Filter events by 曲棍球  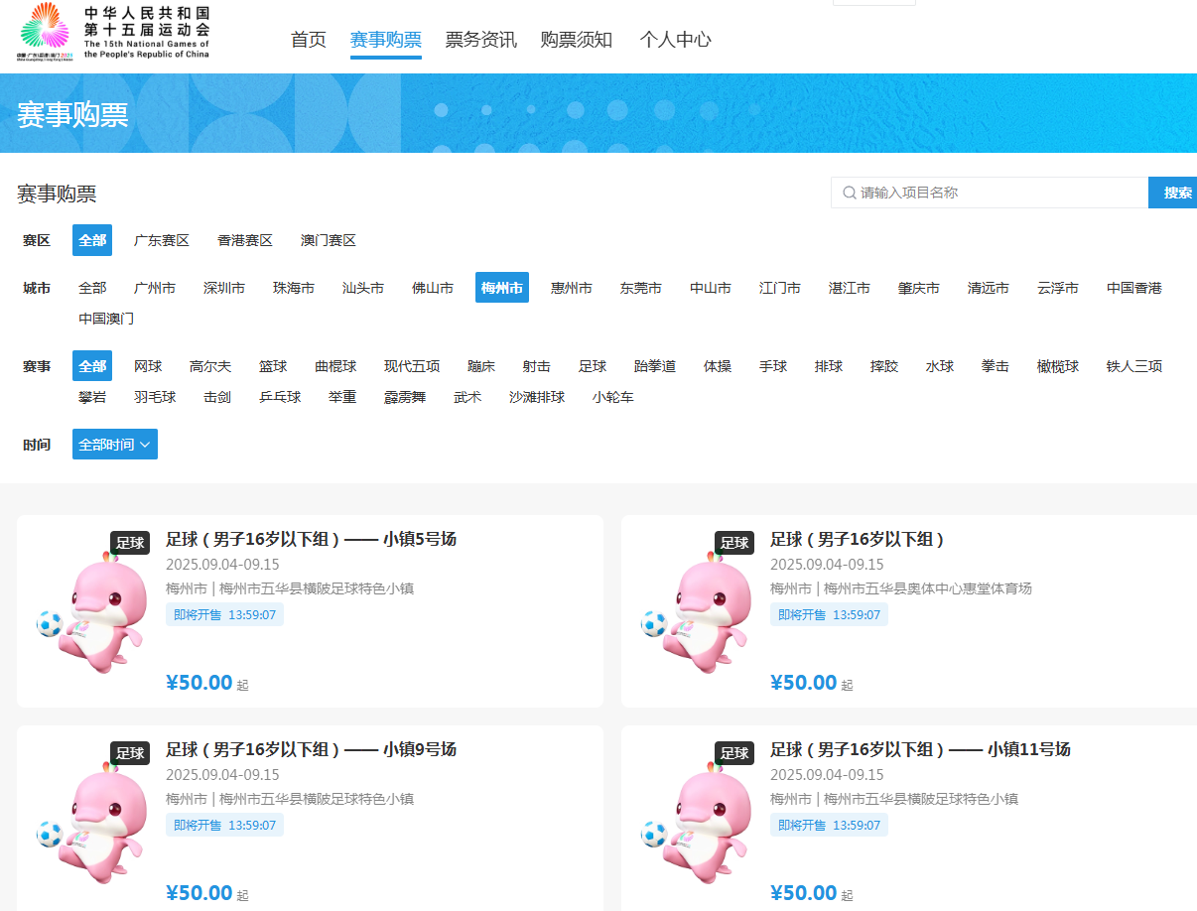click(x=335, y=366)
